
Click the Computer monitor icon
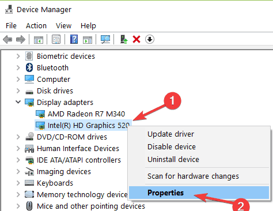29,79
